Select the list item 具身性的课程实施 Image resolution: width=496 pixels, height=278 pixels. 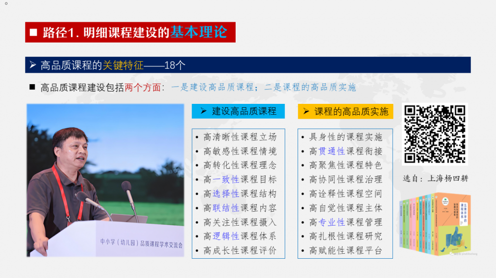pyautogui.click(x=346, y=137)
